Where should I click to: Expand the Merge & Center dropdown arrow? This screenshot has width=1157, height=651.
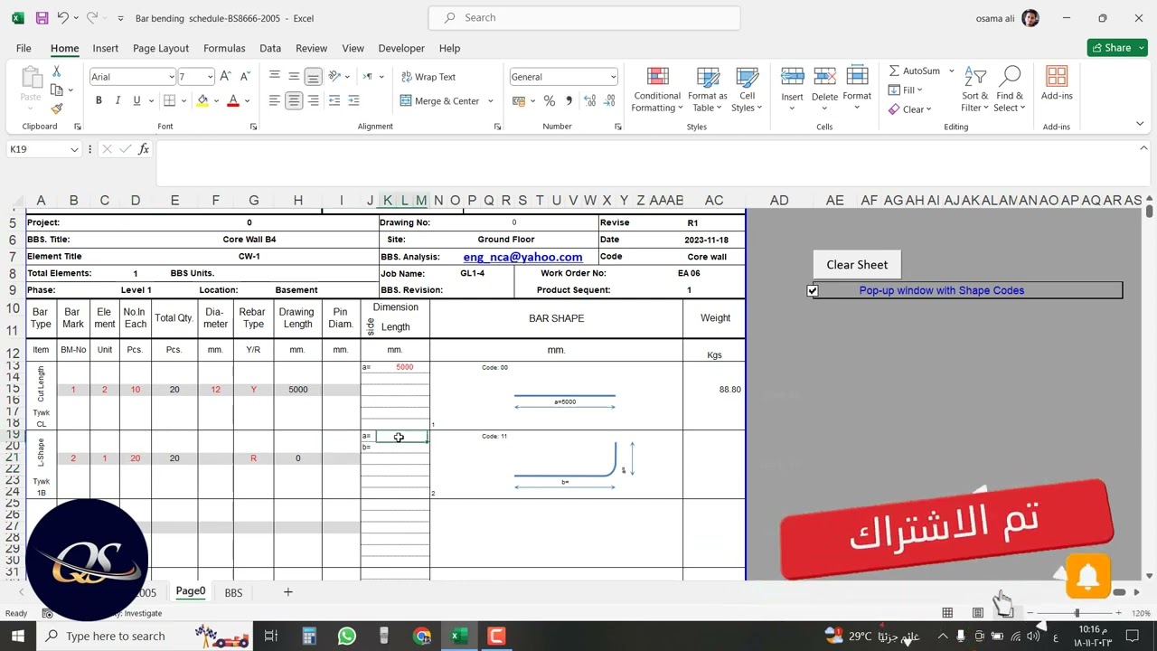pos(491,101)
